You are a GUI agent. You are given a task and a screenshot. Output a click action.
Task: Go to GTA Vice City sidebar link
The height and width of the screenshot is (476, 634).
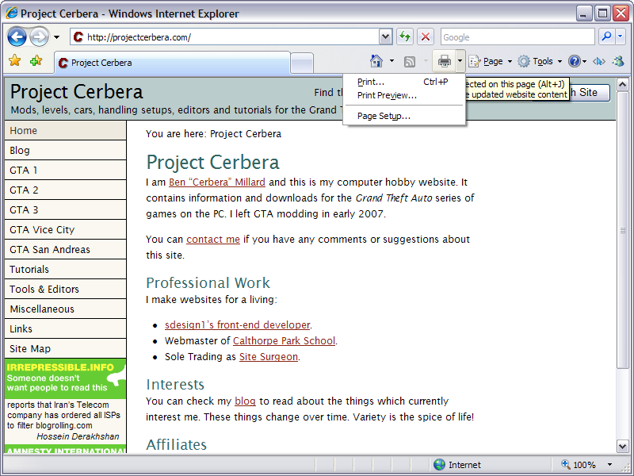[42, 230]
